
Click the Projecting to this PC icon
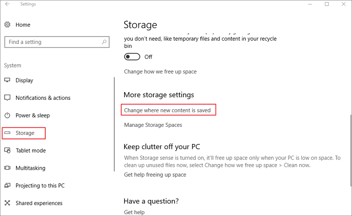click(x=8, y=186)
